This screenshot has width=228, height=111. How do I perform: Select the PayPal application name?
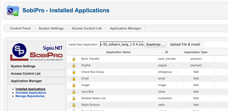(86, 65)
